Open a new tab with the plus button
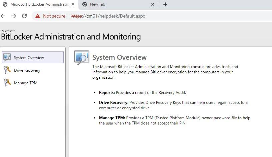This screenshot has height=157, width=272. point(165,5)
